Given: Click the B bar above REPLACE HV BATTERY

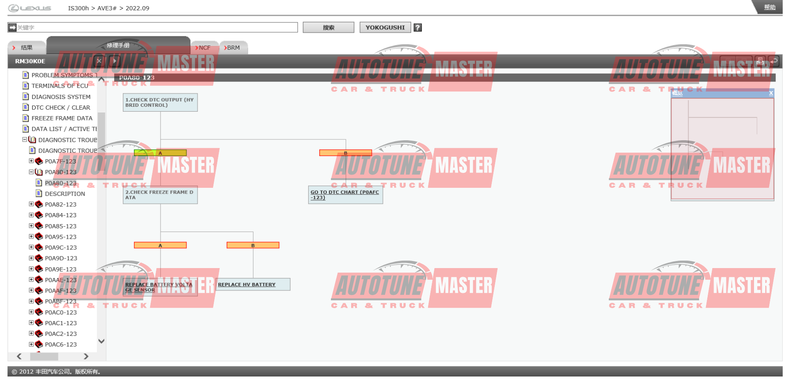Looking at the screenshot, I should pyautogui.click(x=253, y=245).
